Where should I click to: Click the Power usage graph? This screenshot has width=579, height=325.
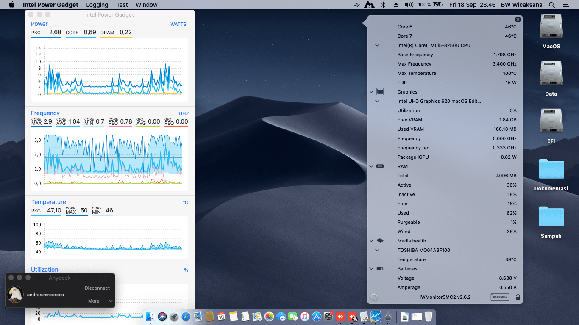tap(109, 70)
